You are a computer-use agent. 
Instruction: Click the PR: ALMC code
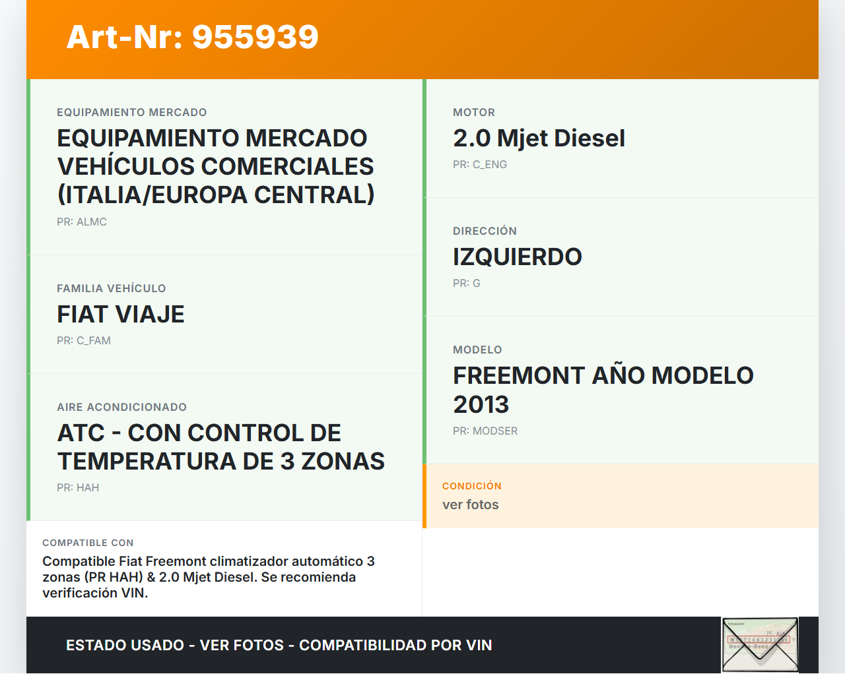tap(82, 222)
